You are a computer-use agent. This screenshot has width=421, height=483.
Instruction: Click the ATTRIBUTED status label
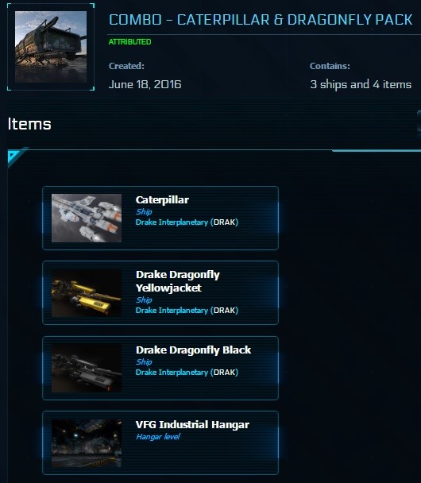click(129, 41)
